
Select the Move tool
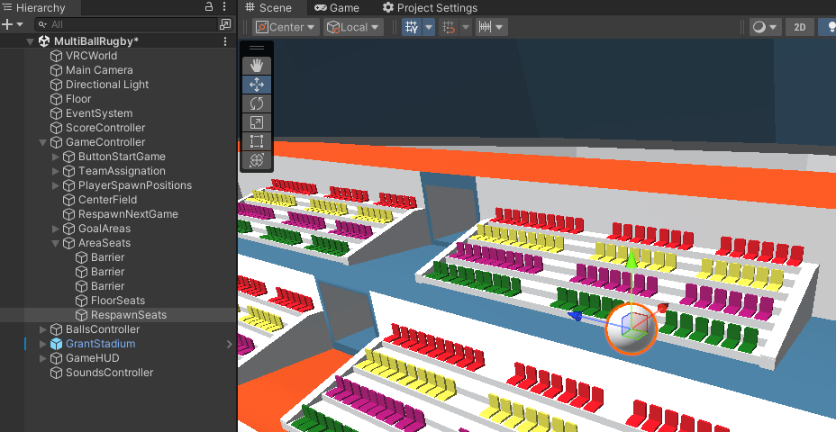click(257, 85)
